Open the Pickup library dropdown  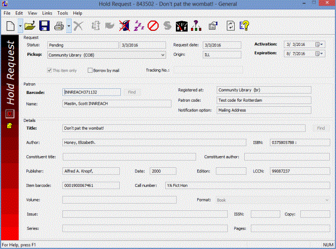[x=162, y=55]
